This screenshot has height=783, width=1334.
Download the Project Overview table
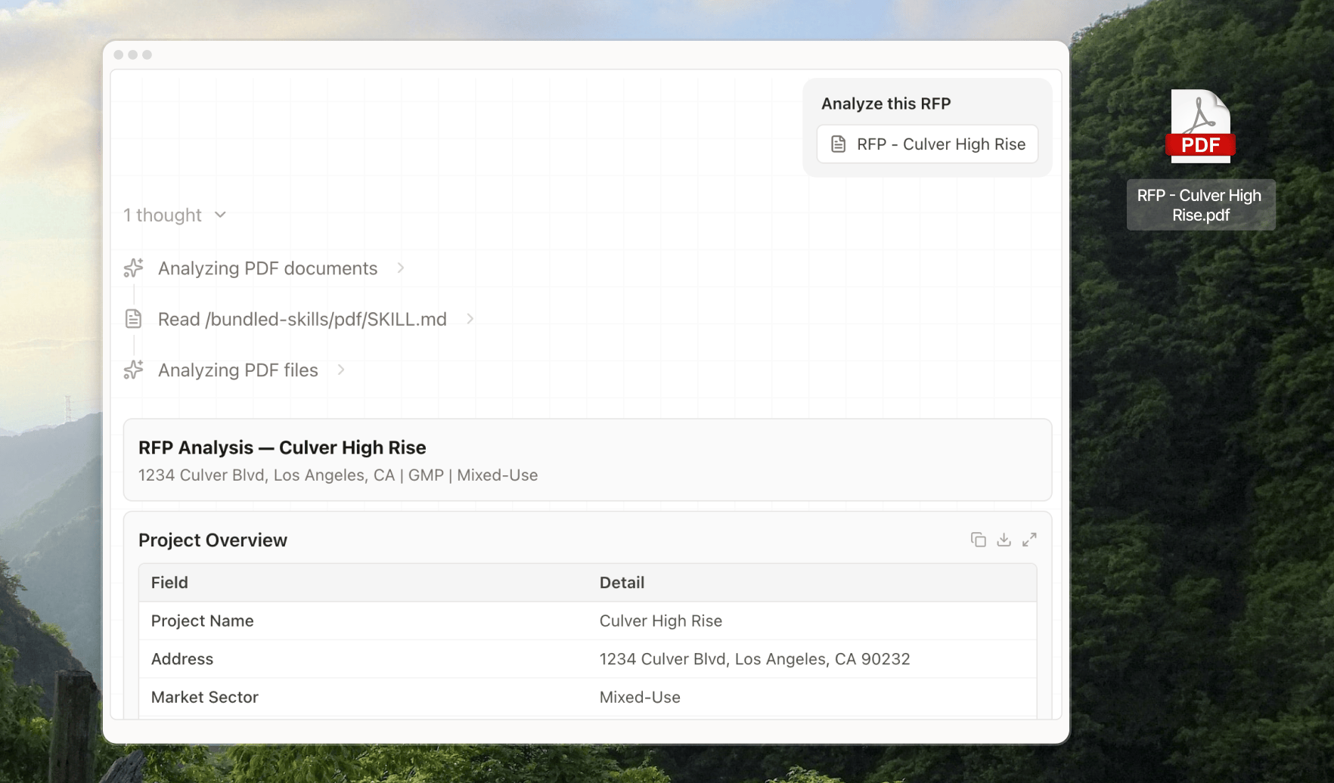click(x=1004, y=540)
